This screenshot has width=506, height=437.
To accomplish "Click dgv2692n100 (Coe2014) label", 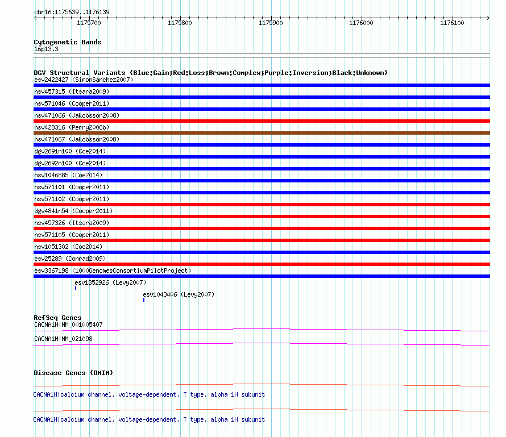I will click(70, 163).
